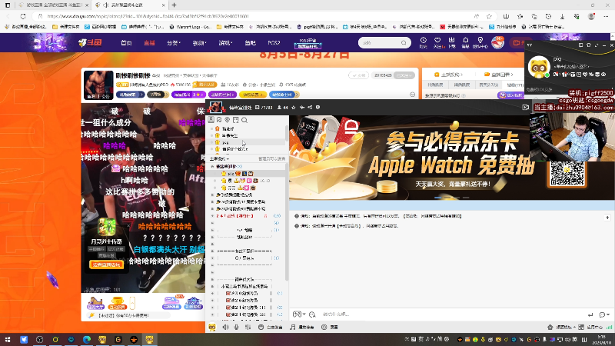Viewport: 615px width, 346px height.
Task: Open a new browser tab with plus button
Action: point(175,5)
